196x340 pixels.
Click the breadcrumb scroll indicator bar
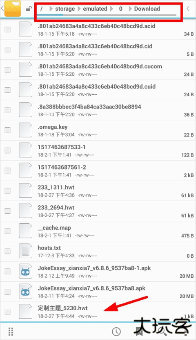[x=107, y=15]
